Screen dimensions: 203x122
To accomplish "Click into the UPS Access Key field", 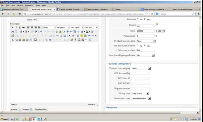I will [141, 73].
